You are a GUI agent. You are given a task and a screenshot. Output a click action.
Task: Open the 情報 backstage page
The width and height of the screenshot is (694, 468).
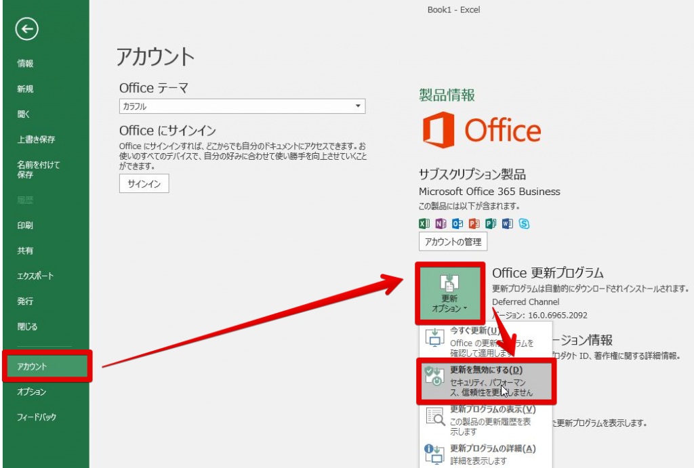pos(25,63)
